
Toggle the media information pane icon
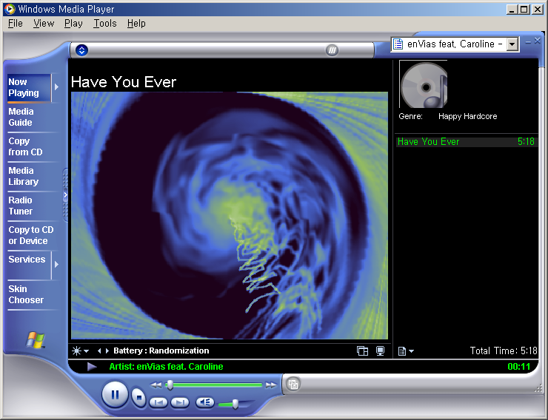pos(362,350)
